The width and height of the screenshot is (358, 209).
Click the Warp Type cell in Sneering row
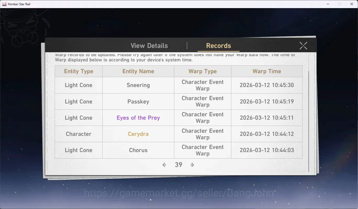click(203, 85)
